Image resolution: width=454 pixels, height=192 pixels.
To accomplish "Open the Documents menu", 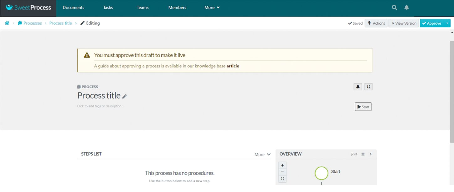I will [x=73, y=7].
